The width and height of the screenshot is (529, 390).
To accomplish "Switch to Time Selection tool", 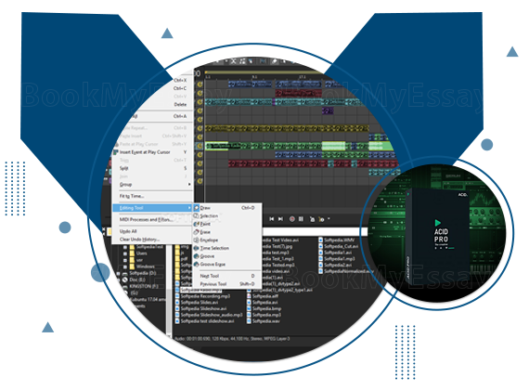I will coord(214,248).
